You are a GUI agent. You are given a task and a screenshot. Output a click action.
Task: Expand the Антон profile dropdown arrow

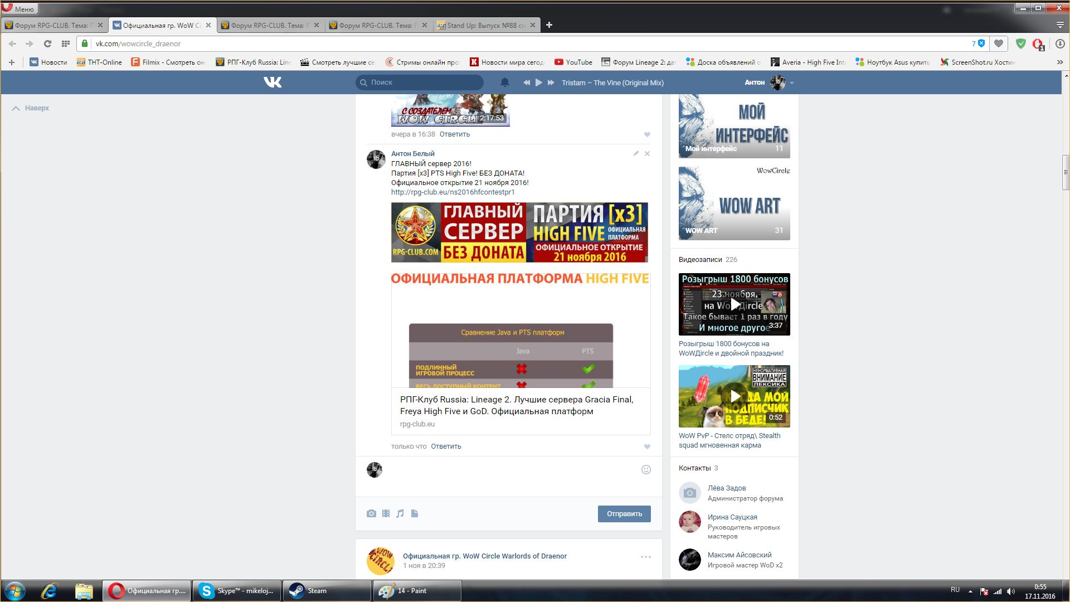point(792,83)
